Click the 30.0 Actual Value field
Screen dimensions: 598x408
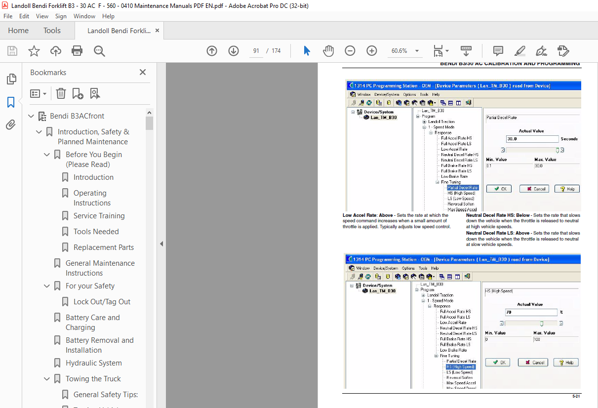coord(532,139)
